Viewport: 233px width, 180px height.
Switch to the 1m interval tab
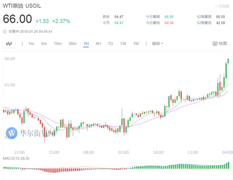(31, 43)
